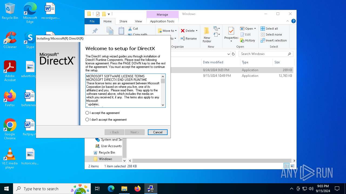Open the Open dropdown arrow in ribbon

click(255, 29)
